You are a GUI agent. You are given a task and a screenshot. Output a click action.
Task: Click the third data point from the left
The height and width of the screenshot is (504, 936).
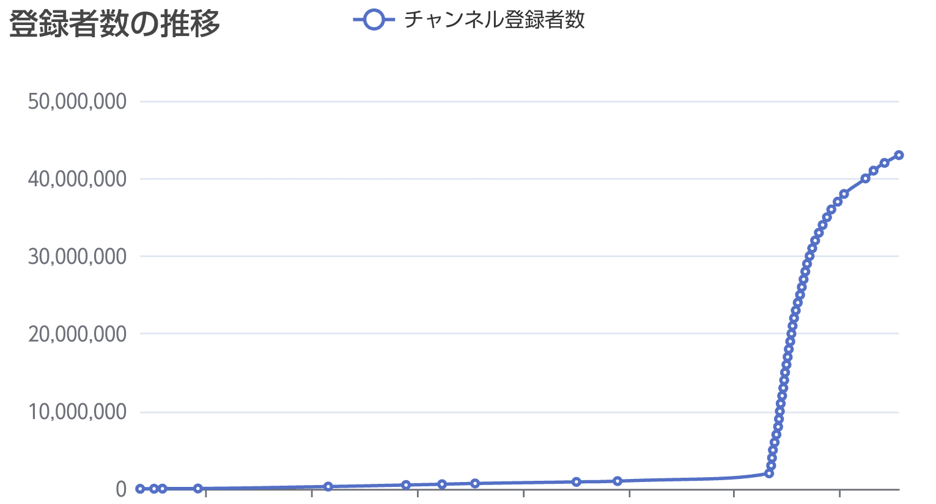click(x=162, y=489)
